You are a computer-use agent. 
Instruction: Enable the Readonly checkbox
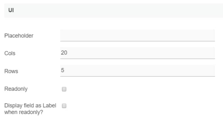tap(64, 89)
